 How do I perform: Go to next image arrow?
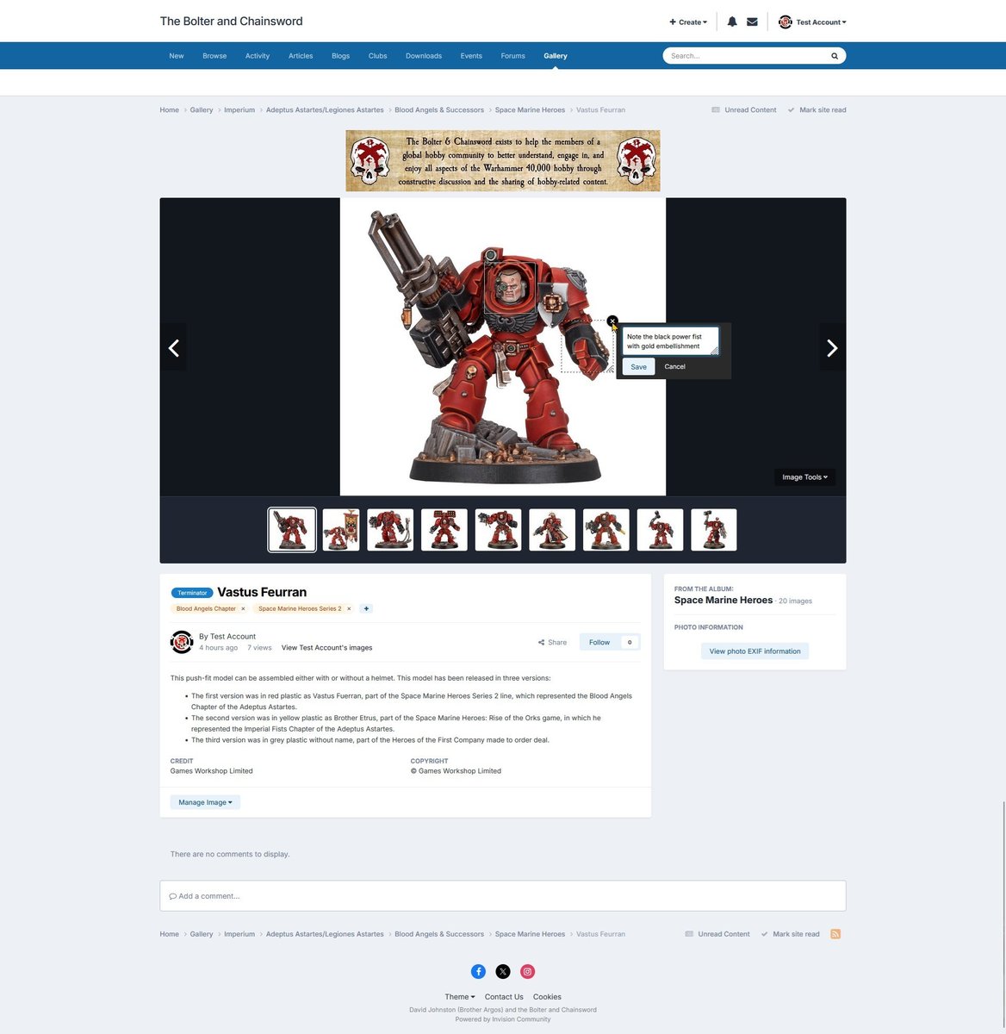pyautogui.click(x=832, y=347)
